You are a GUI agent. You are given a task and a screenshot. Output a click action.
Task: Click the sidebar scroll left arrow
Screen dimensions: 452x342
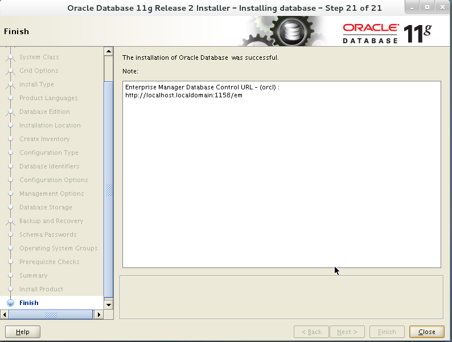tap(5, 314)
